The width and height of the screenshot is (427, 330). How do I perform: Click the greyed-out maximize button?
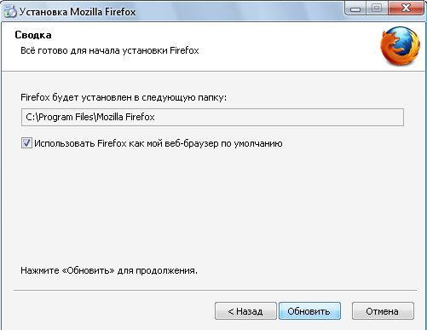(x=377, y=9)
